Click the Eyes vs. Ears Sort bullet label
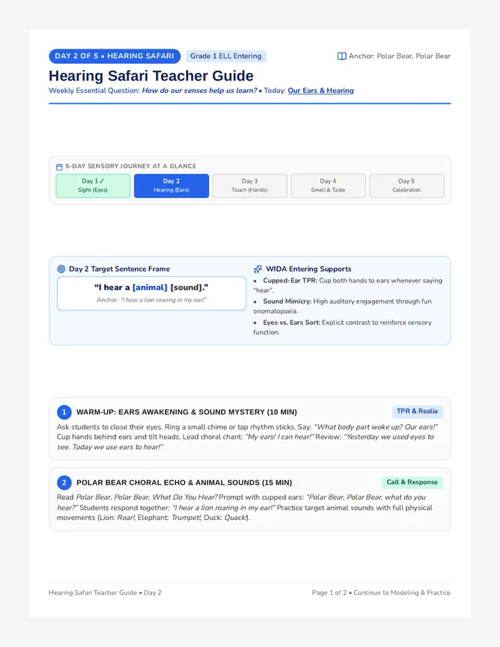 pyautogui.click(x=292, y=323)
